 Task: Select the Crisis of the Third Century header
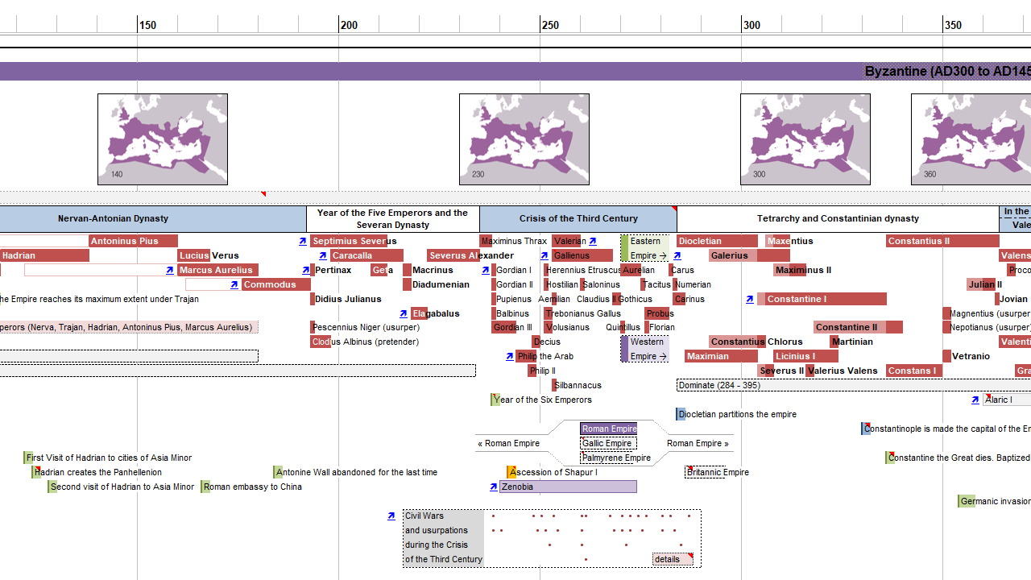(578, 218)
